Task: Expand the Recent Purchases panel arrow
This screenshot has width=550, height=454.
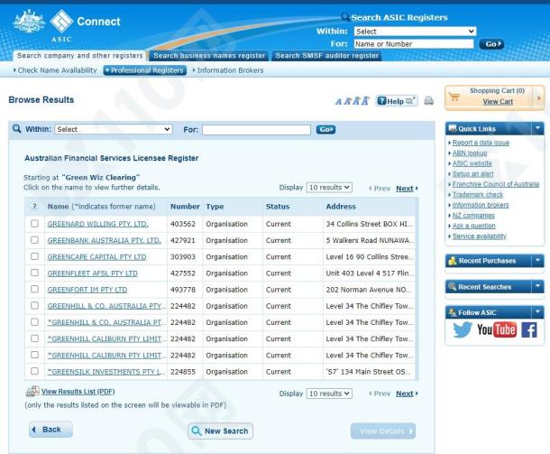Action: [537, 261]
